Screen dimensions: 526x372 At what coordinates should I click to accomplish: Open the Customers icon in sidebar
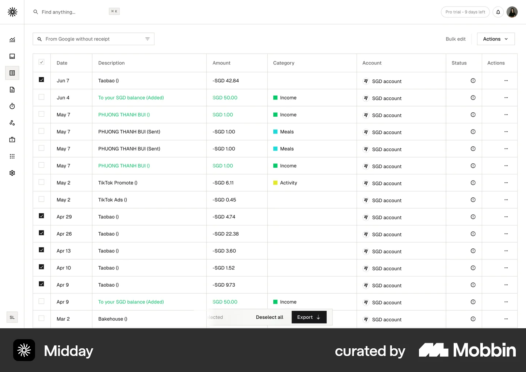[12, 123]
